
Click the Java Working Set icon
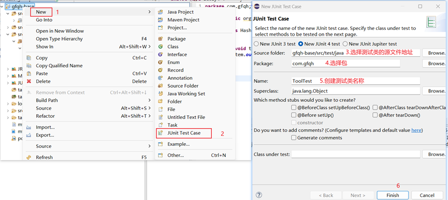(161, 94)
